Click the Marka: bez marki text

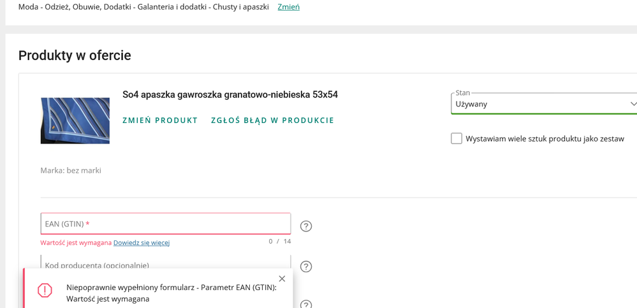coord(71,170)
